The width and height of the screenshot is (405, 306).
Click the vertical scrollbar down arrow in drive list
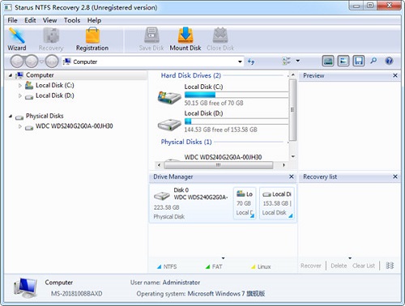pos(293,156)
